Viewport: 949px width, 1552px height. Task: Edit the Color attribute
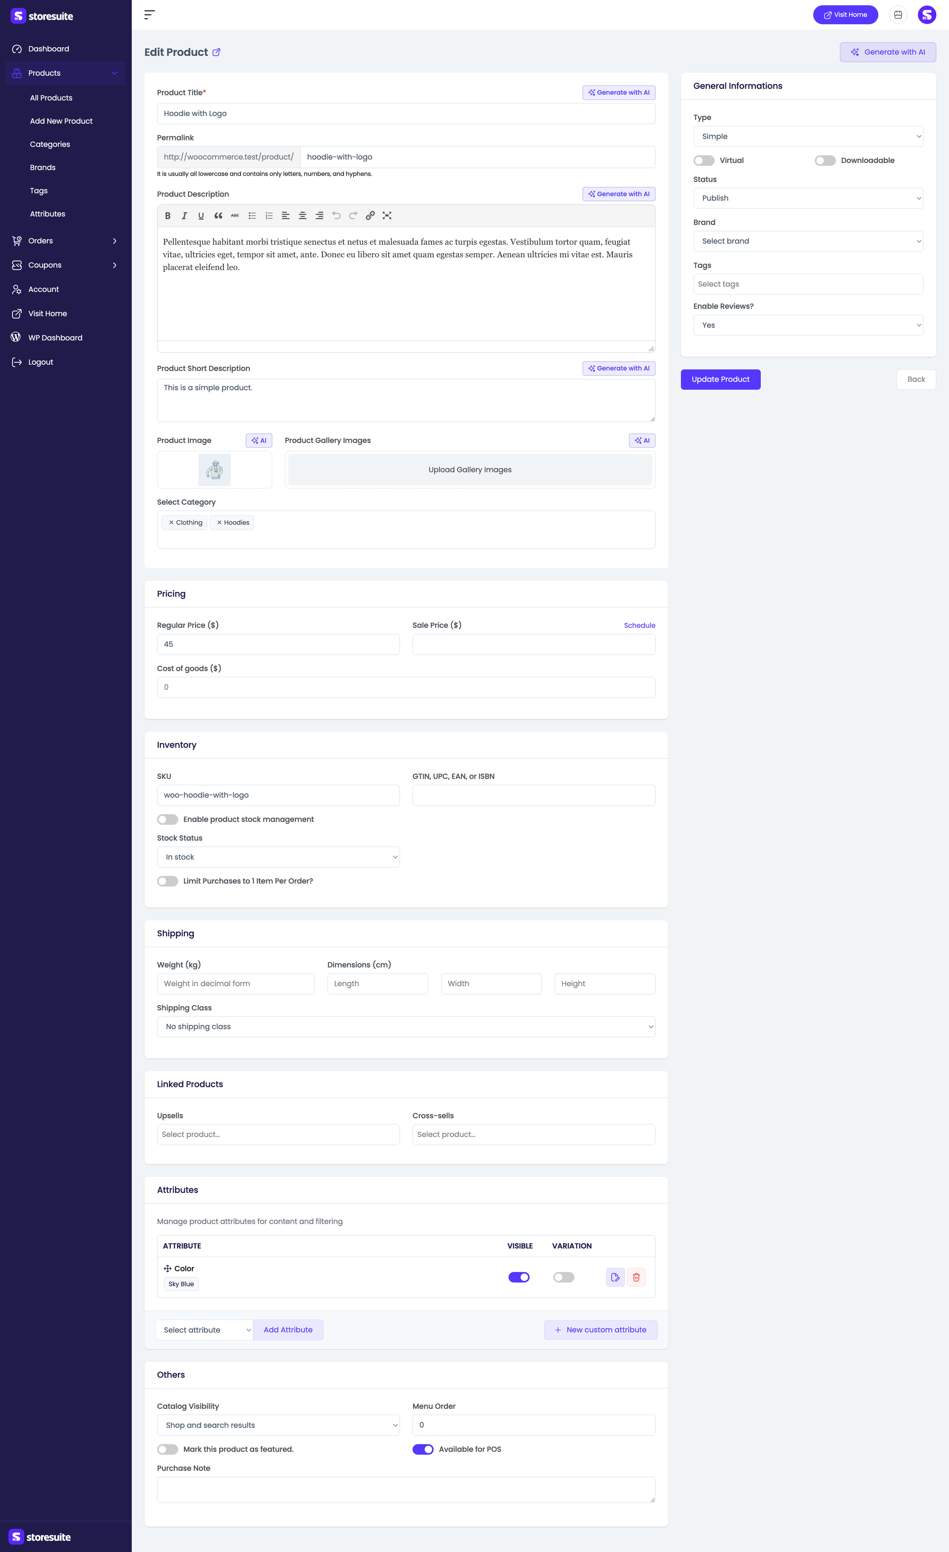click(615, 1277)
